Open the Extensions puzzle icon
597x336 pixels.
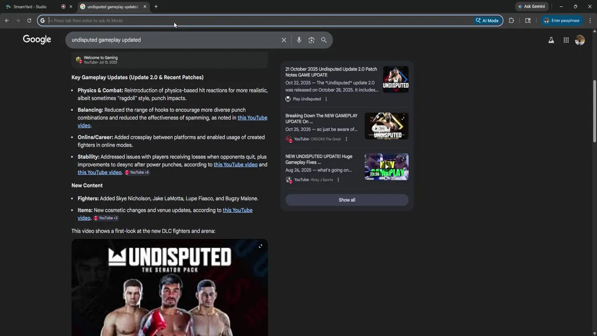click(511, 21)
